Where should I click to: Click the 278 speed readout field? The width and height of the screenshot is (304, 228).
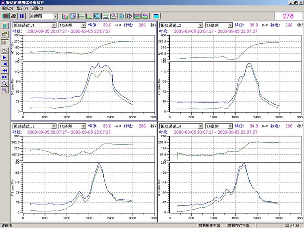click(288, 16)
